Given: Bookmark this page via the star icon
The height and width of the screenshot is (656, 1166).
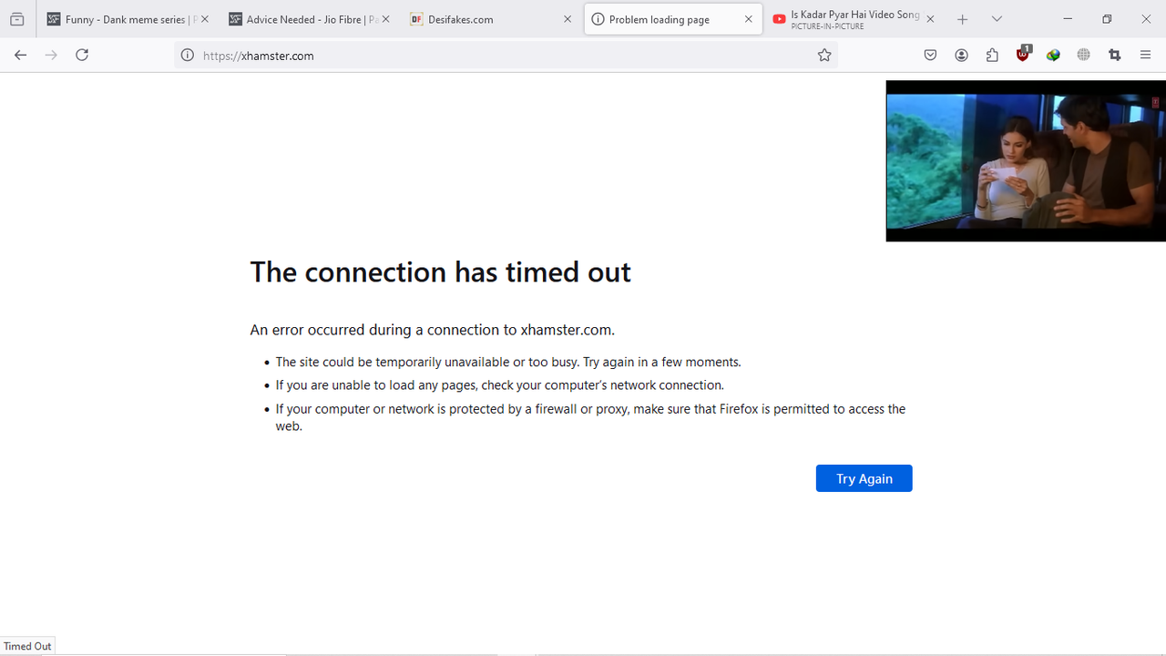Looking at the screenshot, I should [824, 55].
